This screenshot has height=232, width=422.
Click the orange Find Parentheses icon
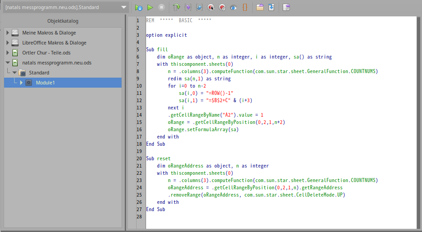[244, 8]
